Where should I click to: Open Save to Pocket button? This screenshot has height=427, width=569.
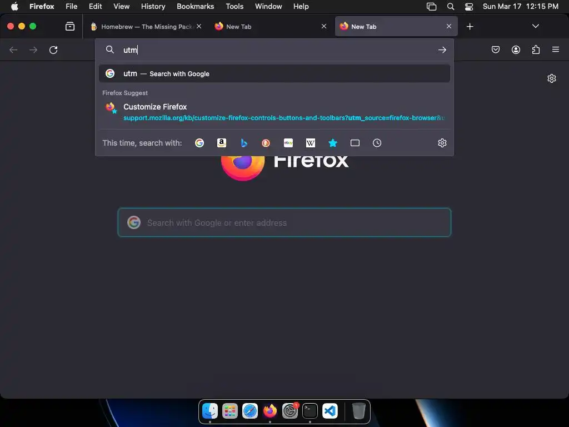496,49
